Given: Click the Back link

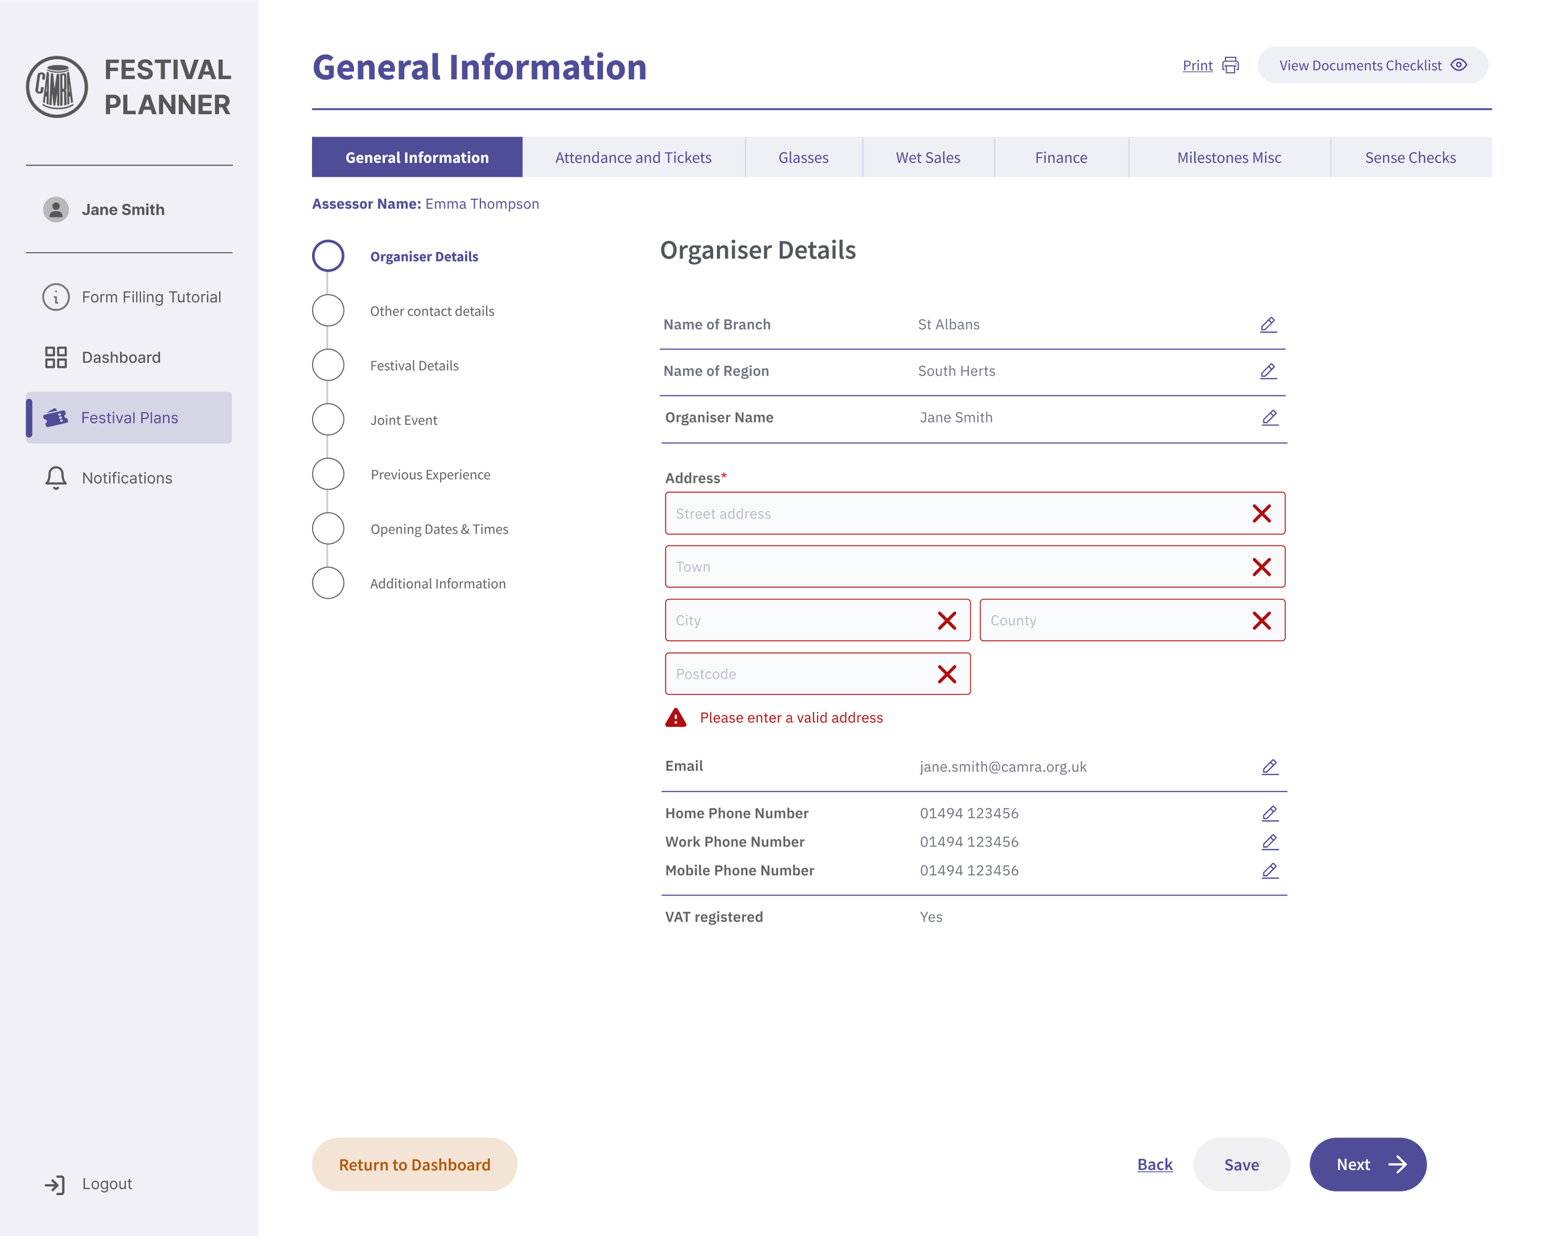Looking at the screenshot, I should 1154,1164.
